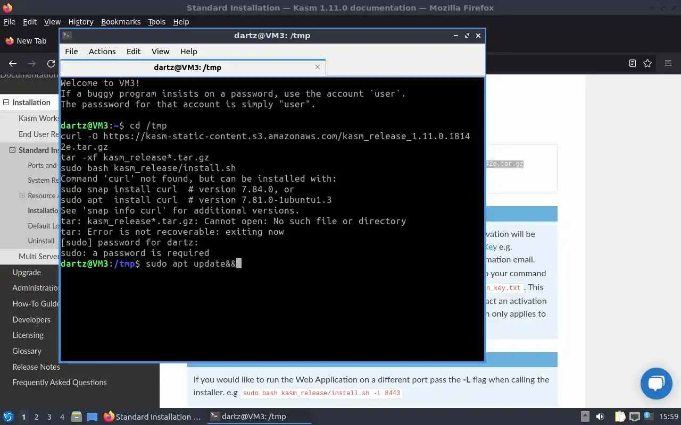This screenshot has height=425, width=681.
Task: Go back in Firefox
Action: (13, 63)
